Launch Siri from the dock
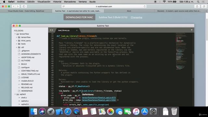Image resolution: width=208 pixels, height=117 pixels. (x=42, y=111)
